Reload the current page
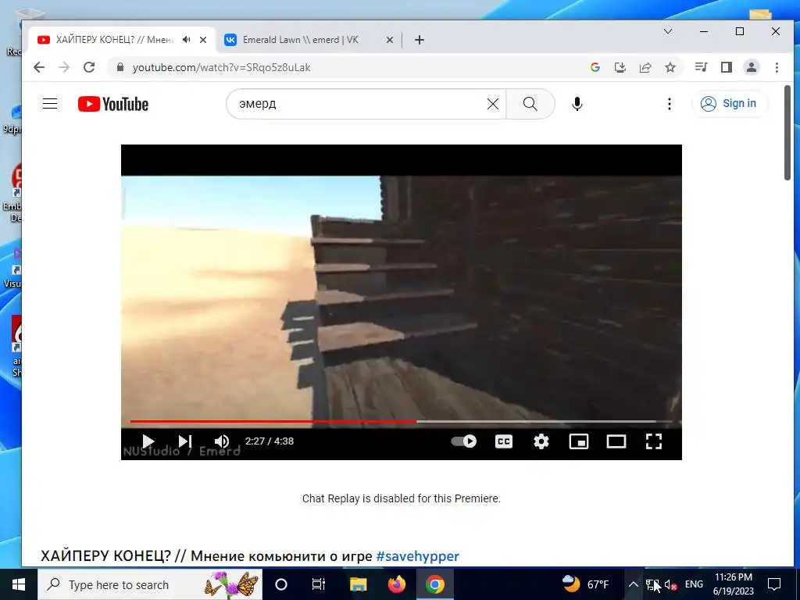This screenshot has width=800, height=600. click(x=89, y=67)
